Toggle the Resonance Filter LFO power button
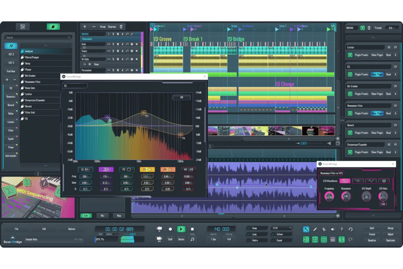 pyautogui.click(x=384, y=181)
